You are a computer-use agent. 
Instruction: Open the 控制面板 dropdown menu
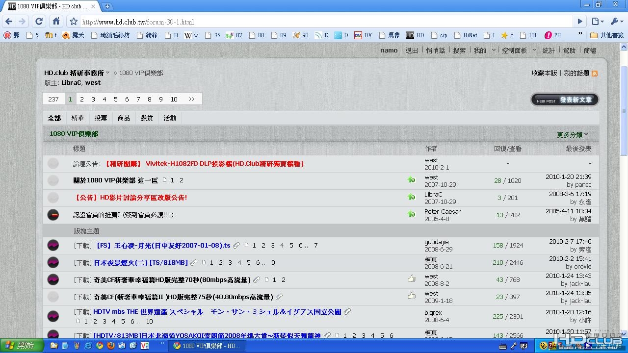tap(517, 50)
